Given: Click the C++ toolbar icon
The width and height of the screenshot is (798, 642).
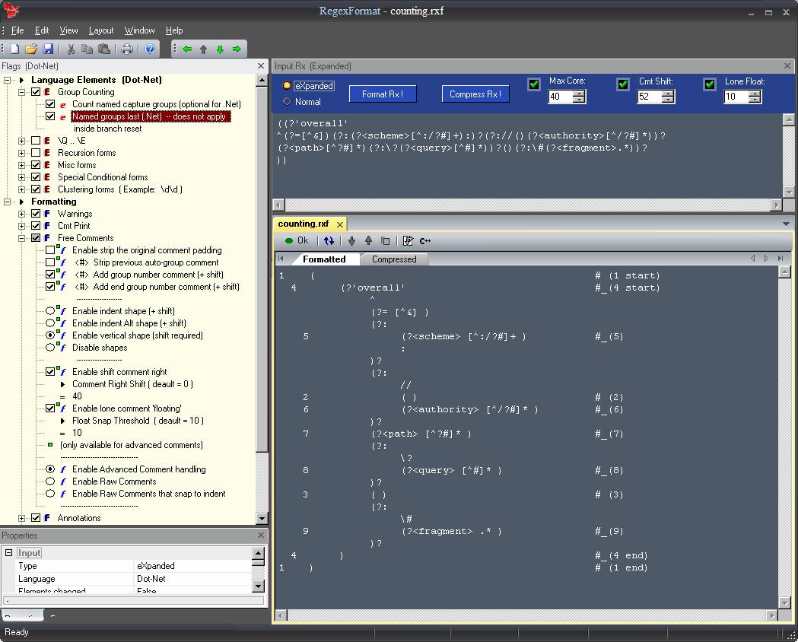Looking at the screenshot, I should point(425,240).
